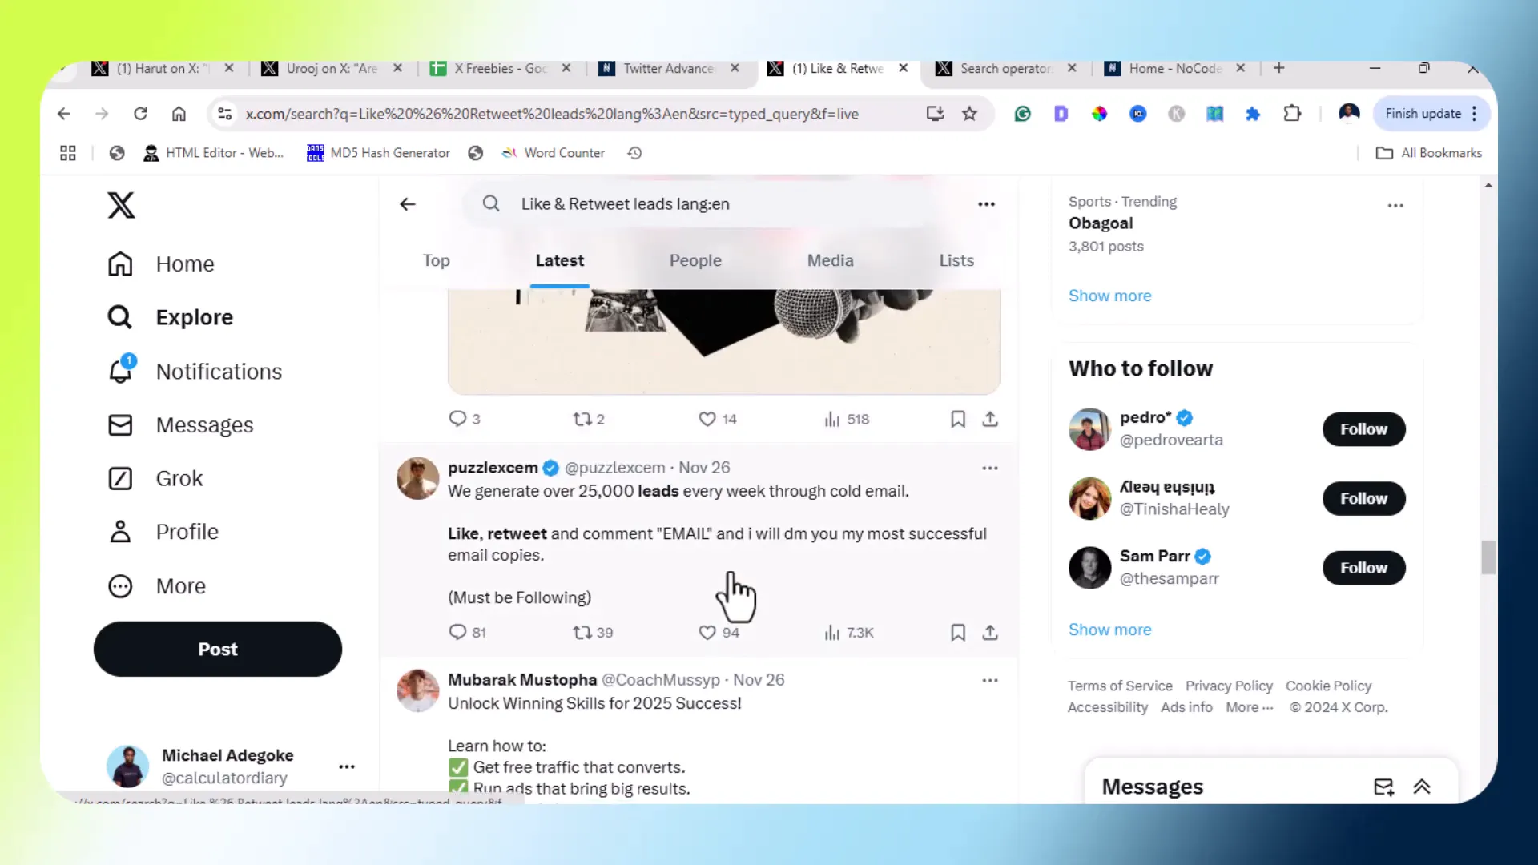This screenshot has width=1538, height=865.
Task: Open Grok in the sidebar
Action: (x=155, y=478)
